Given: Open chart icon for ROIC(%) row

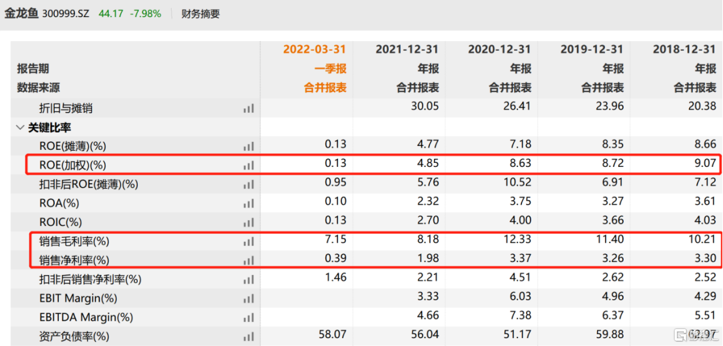Looking at the screenshot, I should click(x=249, y=223).
